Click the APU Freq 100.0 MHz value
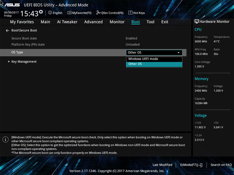 tap(201, 54)
